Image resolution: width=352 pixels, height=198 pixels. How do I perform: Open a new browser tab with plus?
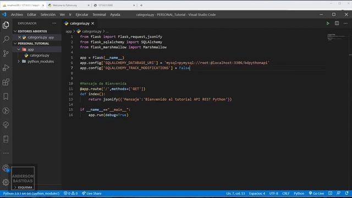click(141, 5)
